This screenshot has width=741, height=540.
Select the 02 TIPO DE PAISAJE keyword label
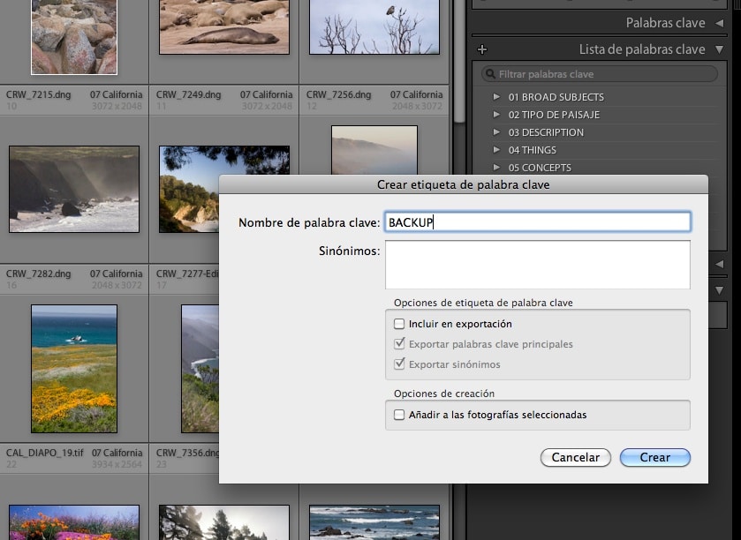(555, 115)
